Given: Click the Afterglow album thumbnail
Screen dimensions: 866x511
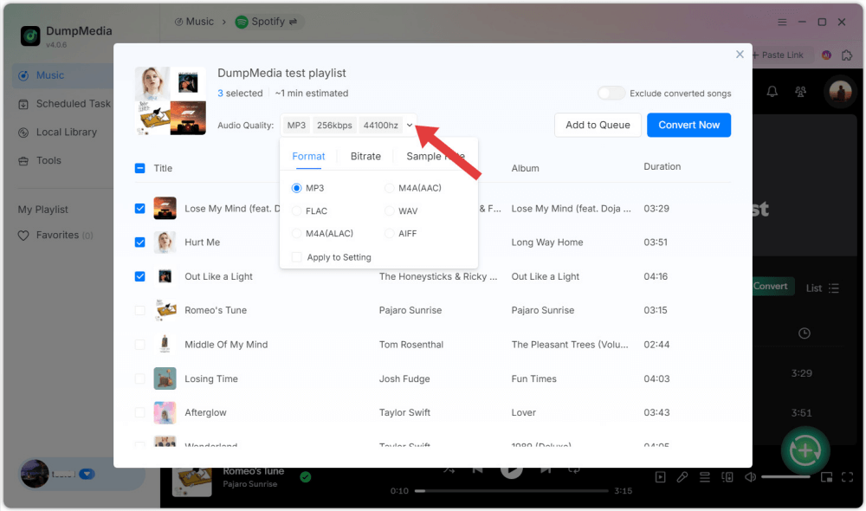Looking at the screenshot, I should coord(165,412).
